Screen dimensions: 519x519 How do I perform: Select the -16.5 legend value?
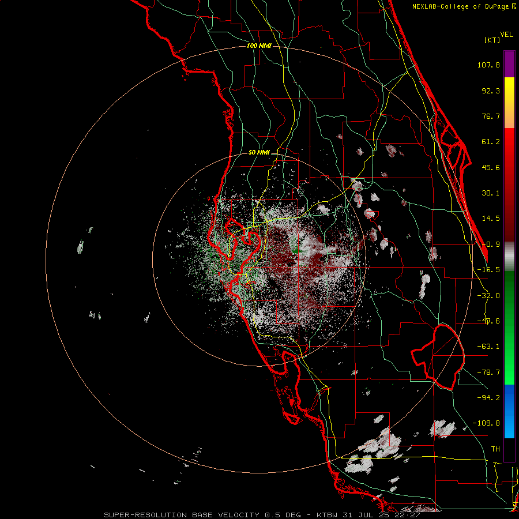coord(488,270)
